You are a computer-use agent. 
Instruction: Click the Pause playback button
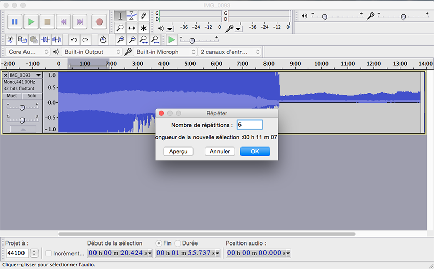pos(15,22)
